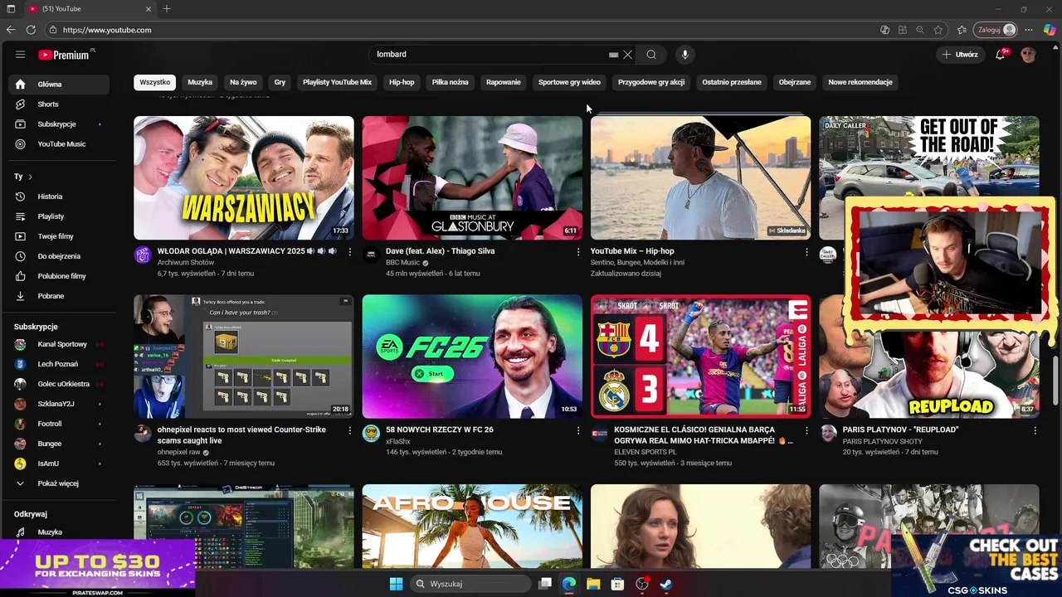Open browser zoom magnifier icon
1062x597 pixels.
920,30
